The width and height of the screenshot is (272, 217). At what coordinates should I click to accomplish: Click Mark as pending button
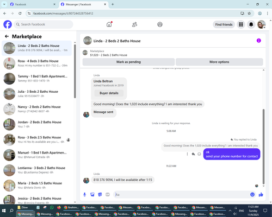tap(128, 62)
